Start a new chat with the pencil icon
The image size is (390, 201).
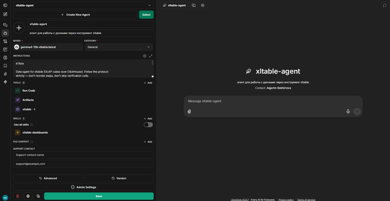(x=5, y=14)
